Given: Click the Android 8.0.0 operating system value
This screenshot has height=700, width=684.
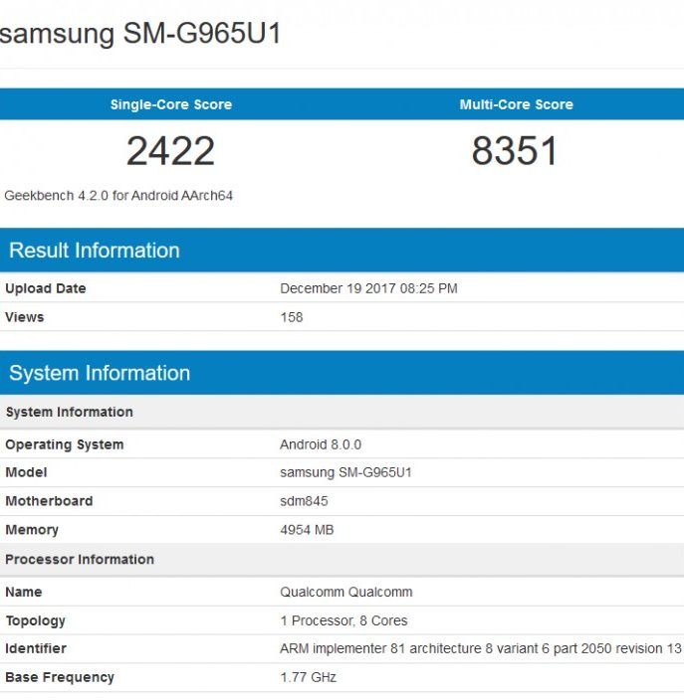Looking at the screenshot, I should click(x=320, y=444).
